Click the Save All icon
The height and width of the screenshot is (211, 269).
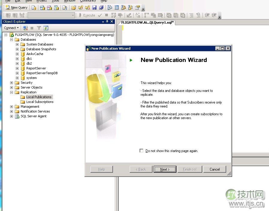[101, 7]
